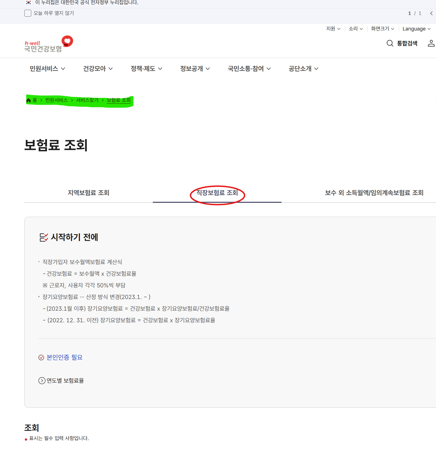Open the Language dropdown

(x=417, y=29)
